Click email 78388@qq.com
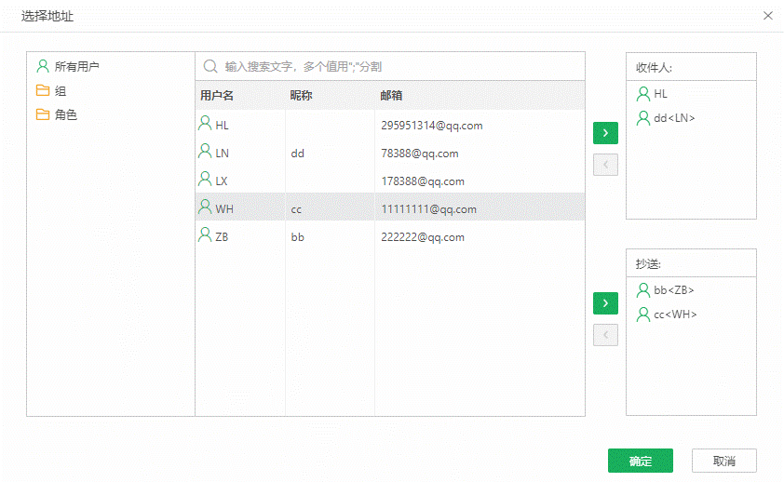 coord(420,154)
